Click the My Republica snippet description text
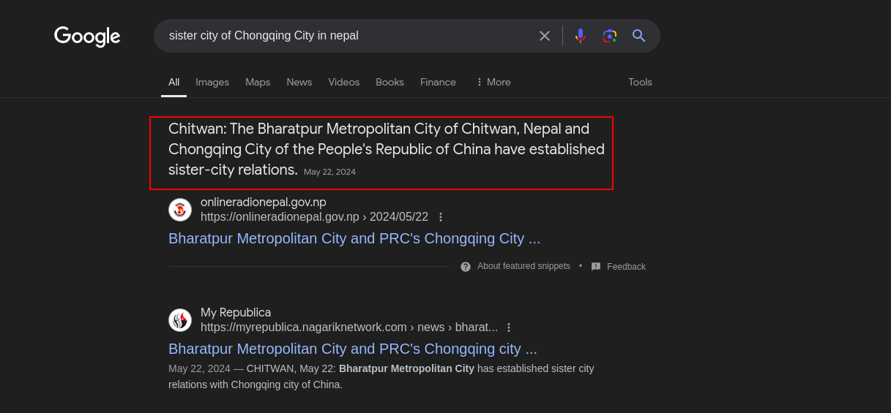The height and width of the screenshot is (413, 891). tap(381, 376)
